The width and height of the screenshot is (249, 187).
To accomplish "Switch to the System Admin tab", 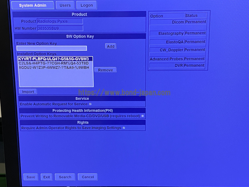I will click(32, 5).
